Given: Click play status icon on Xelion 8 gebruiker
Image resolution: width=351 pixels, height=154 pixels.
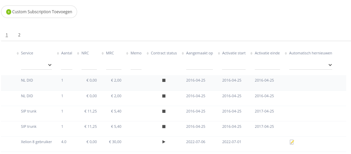Looking at the screenshot, I should [x=164, y=142].
